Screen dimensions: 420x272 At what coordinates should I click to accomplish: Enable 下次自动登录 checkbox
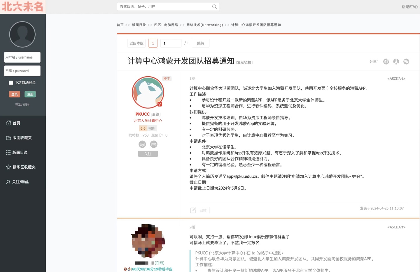[x=11, y=82]
